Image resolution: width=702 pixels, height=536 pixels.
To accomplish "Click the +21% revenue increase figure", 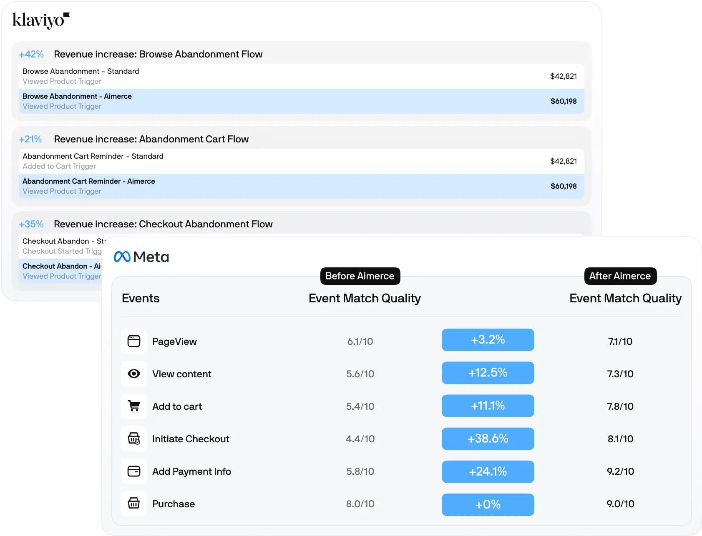I will coord(30,139).
